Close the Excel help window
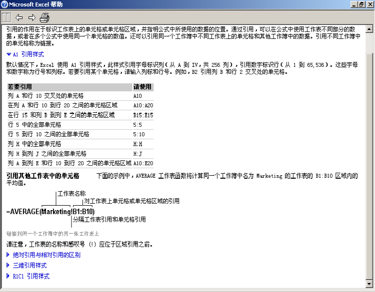Image resolution: width=375 pixels, height=292 pixels. pos(369,4)
